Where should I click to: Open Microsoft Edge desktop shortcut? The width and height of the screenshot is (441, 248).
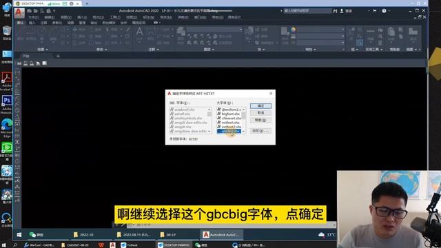tap(6, 128)
